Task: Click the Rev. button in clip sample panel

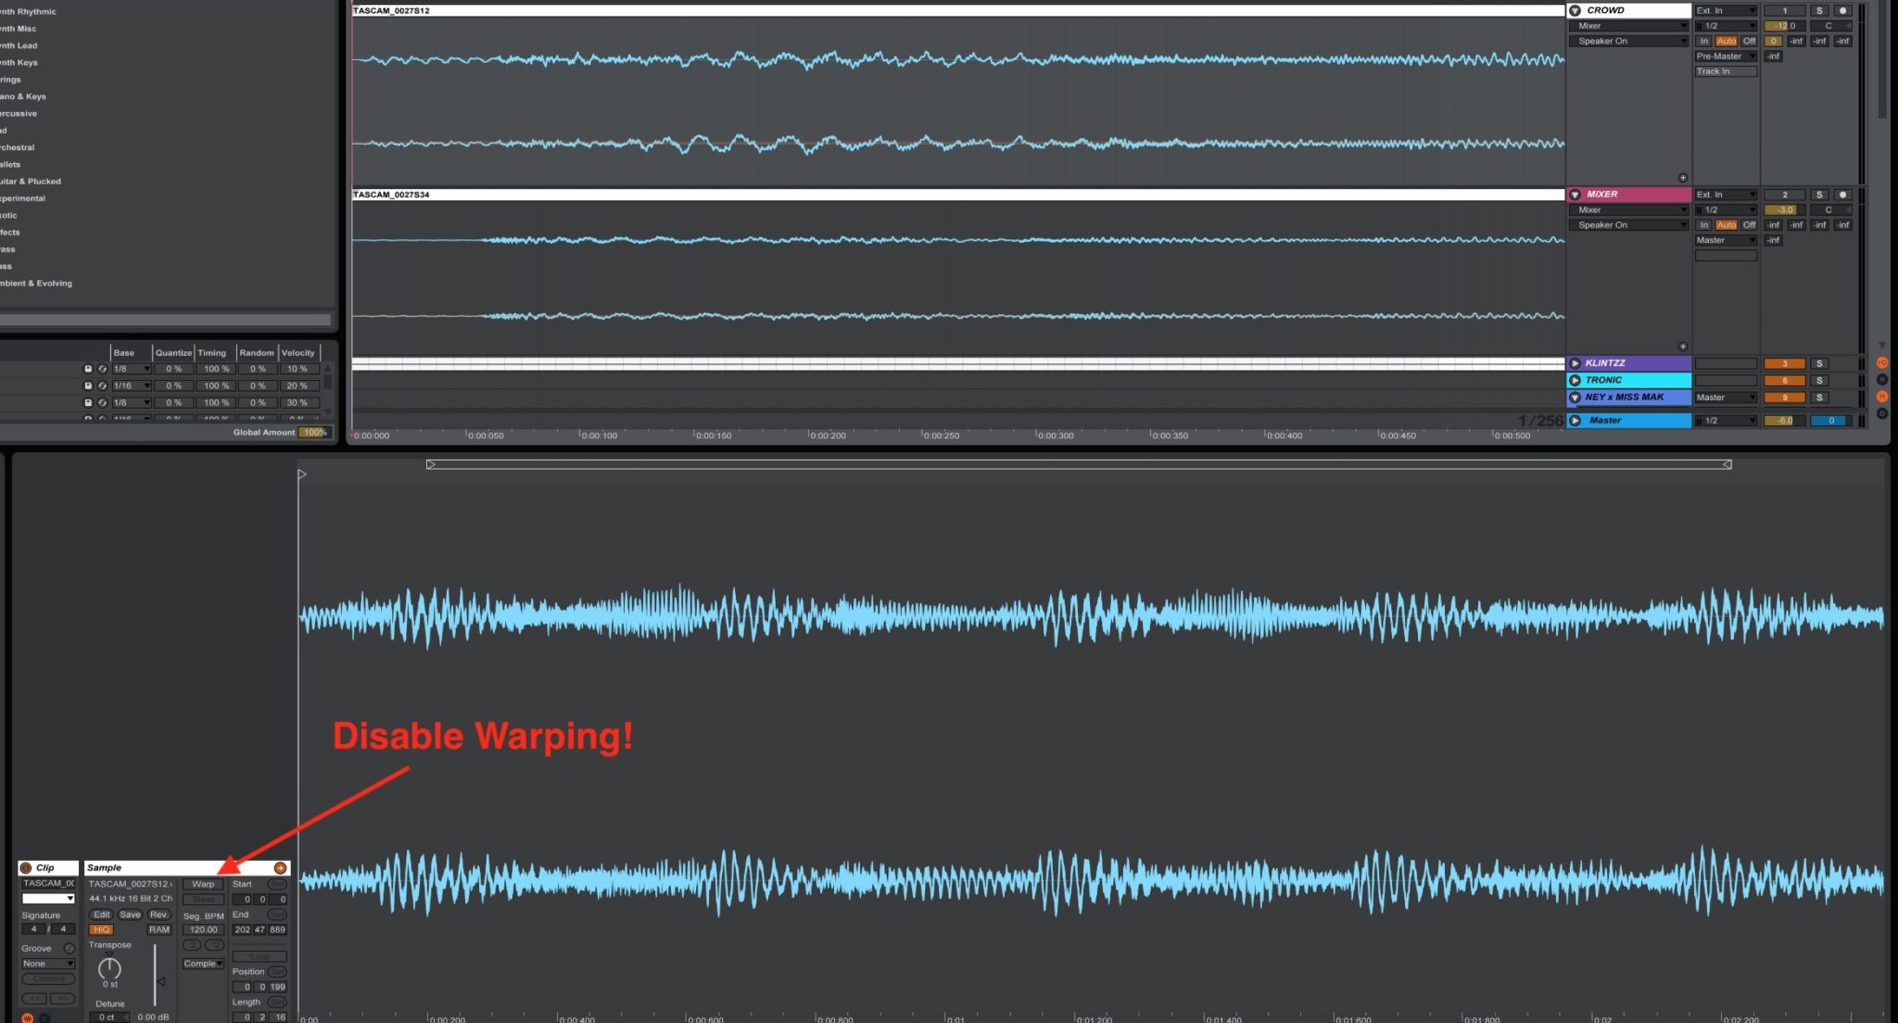Action: (x=155, y=914)
